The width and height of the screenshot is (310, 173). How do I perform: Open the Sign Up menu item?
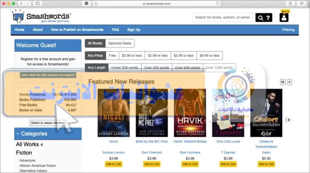point(134,30)
